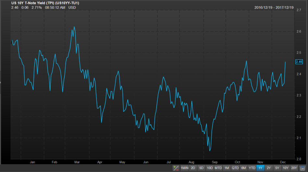Click the Sep label on time axis
Viewport: 308px width, 172px height.
click(215, 162)
